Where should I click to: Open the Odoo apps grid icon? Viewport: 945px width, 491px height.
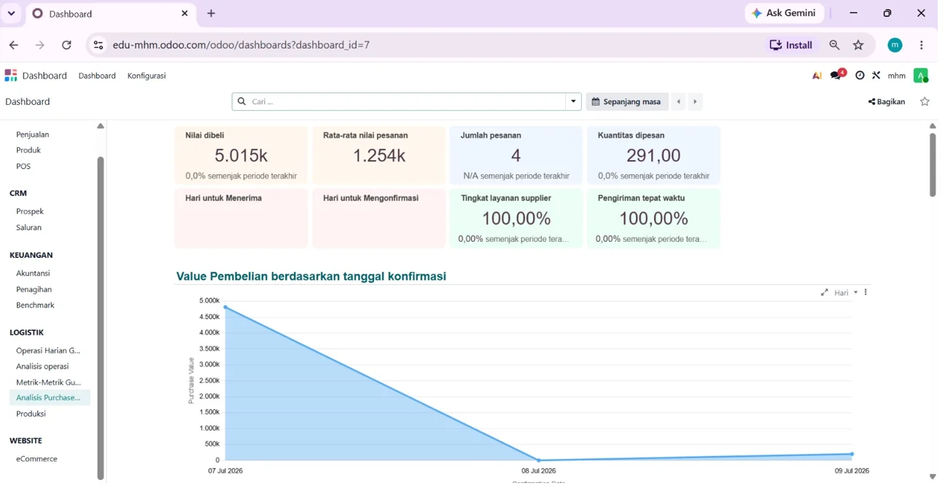[x=11, y=76]
